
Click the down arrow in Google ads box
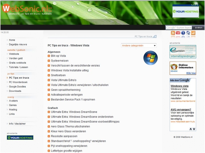point(194,129)
